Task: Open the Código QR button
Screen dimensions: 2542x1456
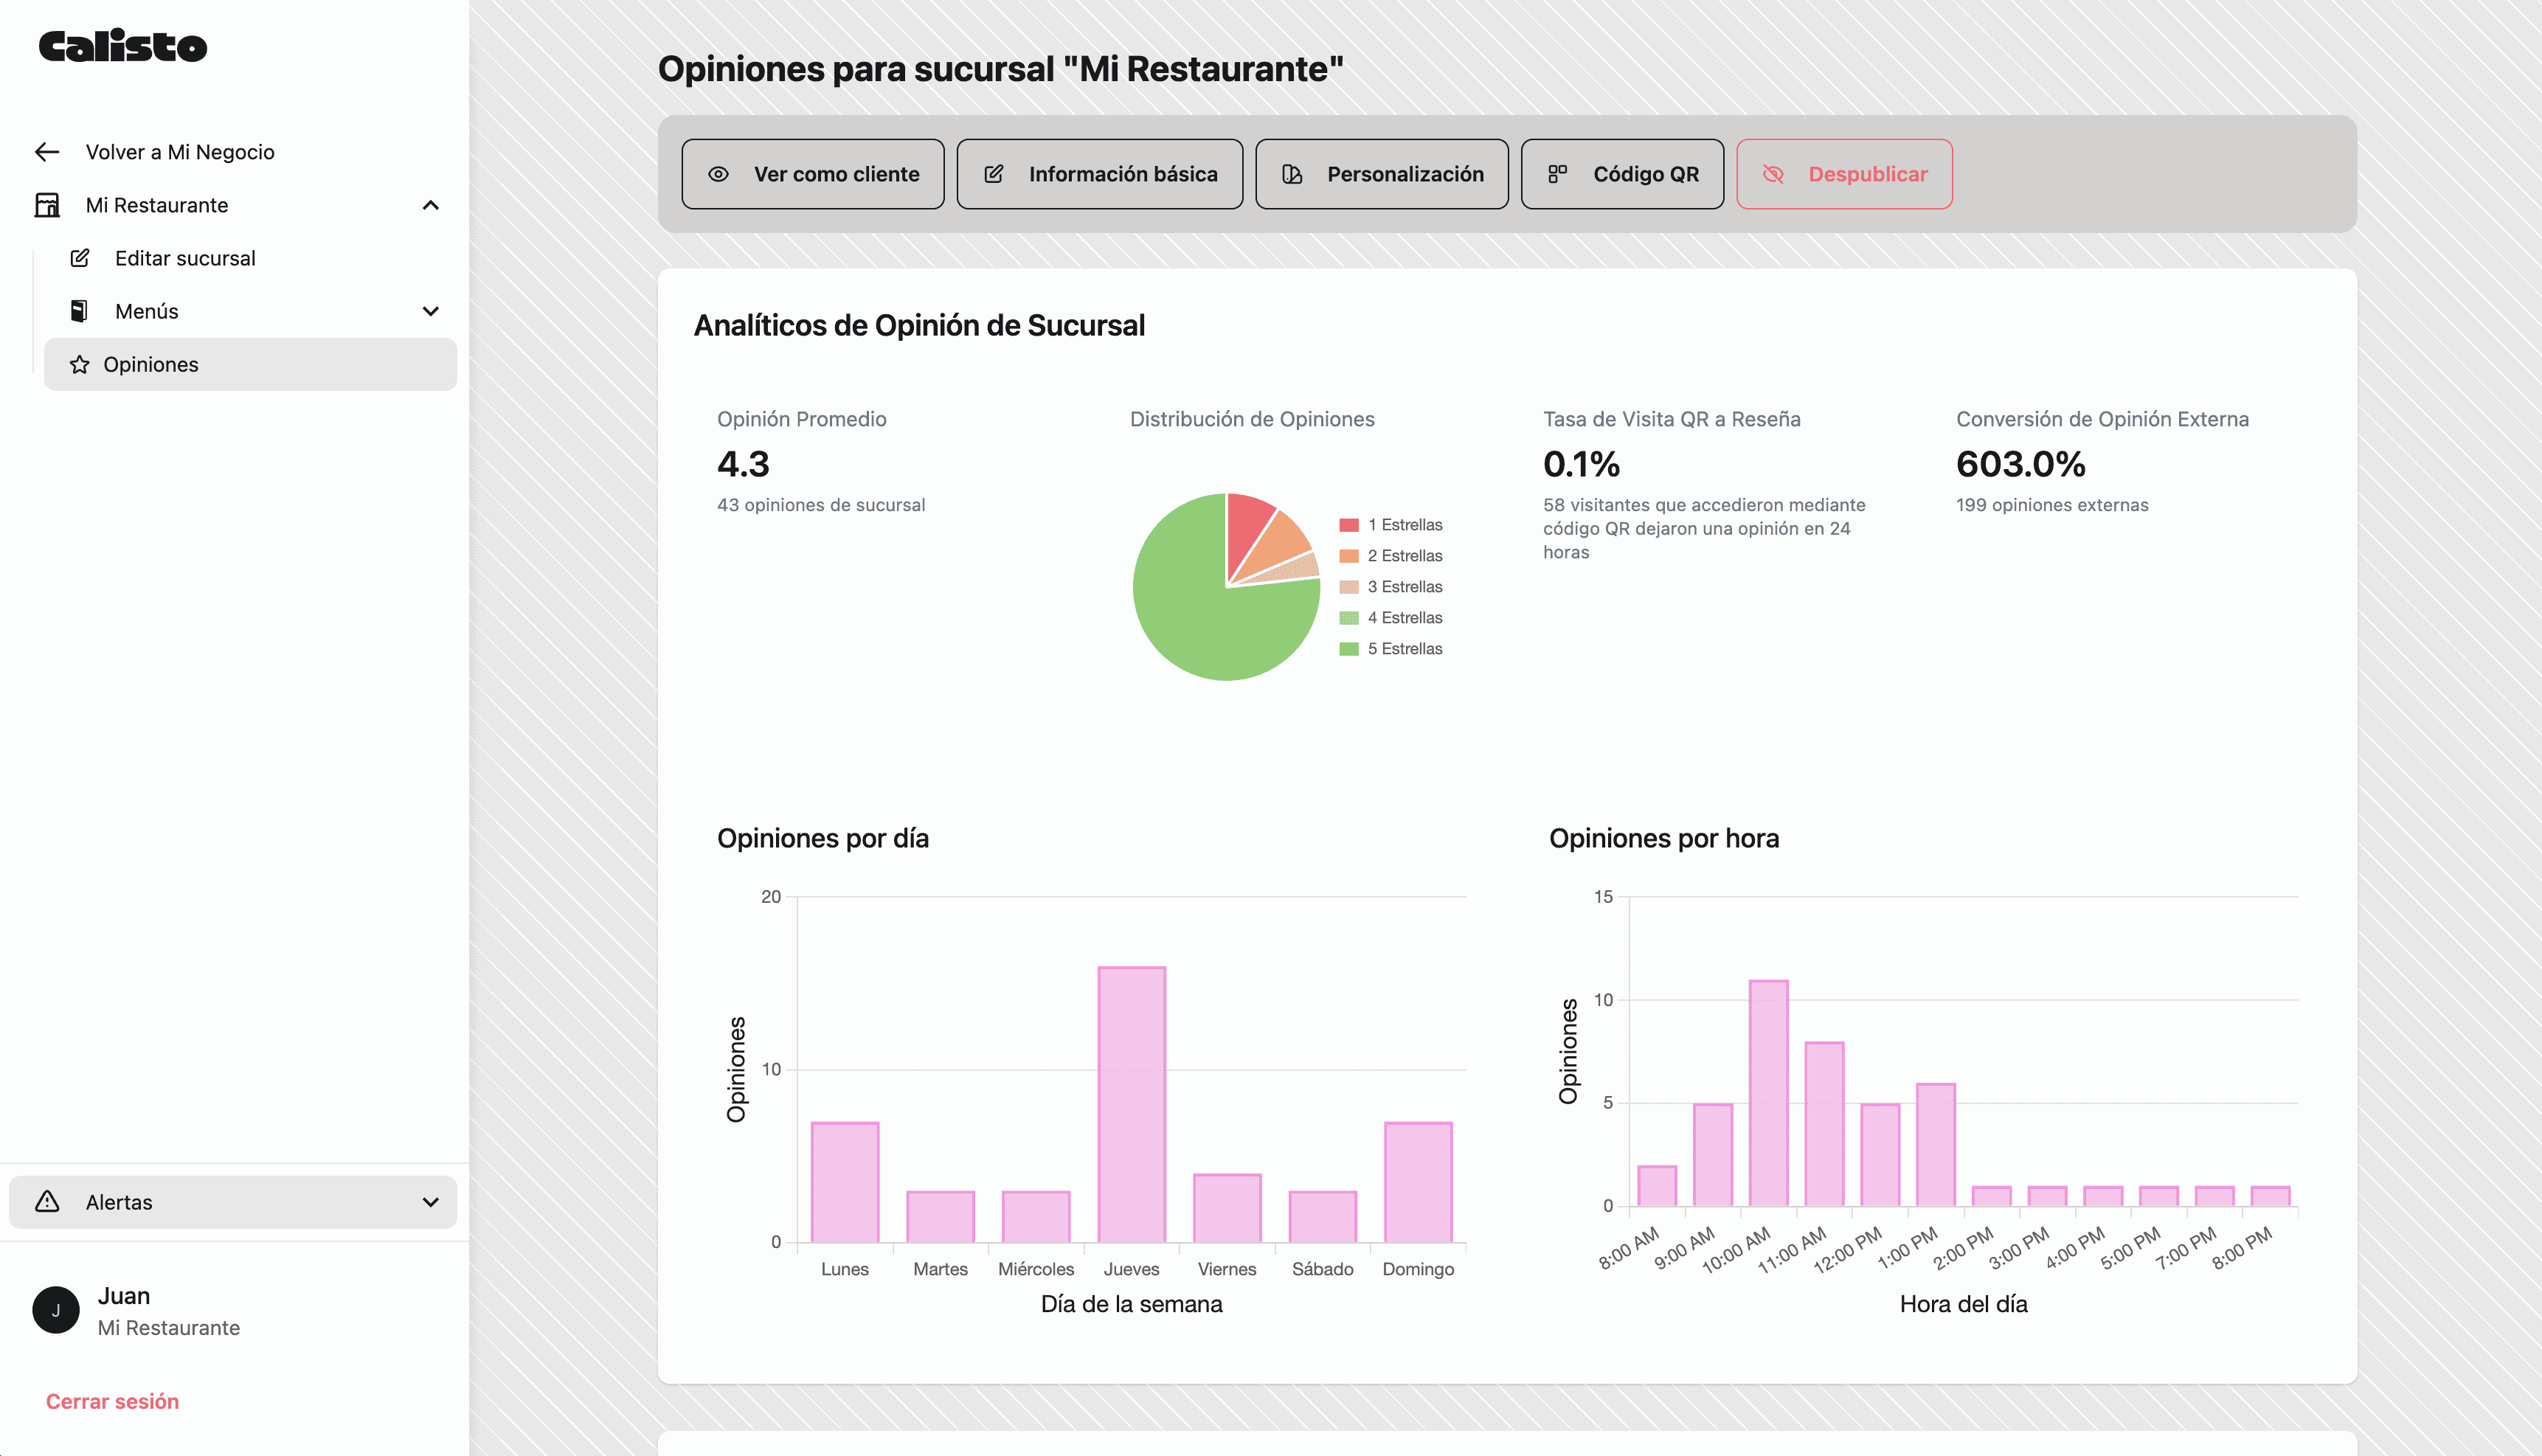Action: 1622,174
